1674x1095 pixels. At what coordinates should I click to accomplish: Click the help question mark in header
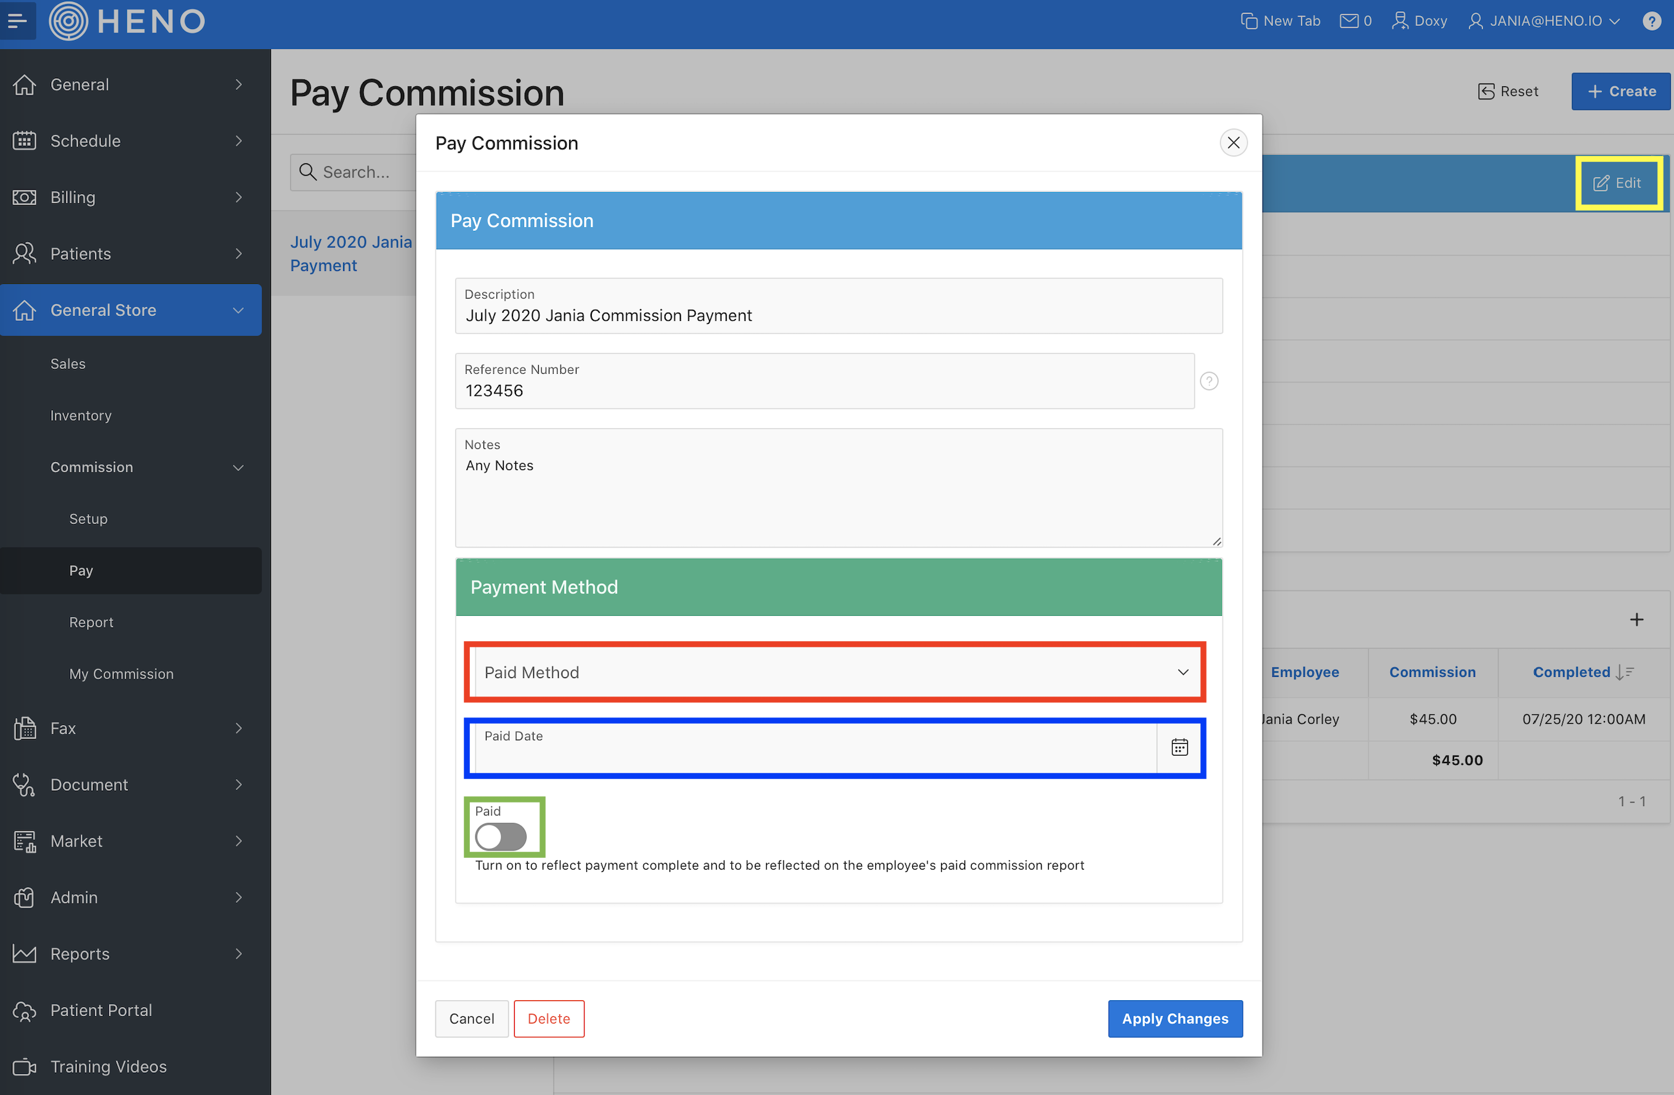(1651, 21)
